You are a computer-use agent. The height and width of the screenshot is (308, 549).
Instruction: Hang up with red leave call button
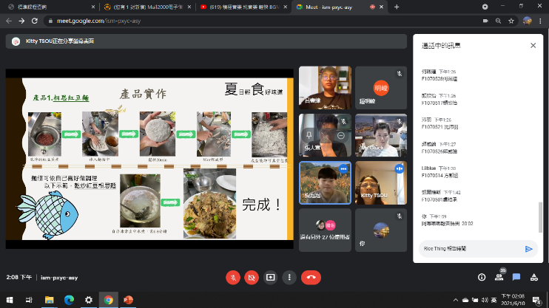click(x=311, y=278)
